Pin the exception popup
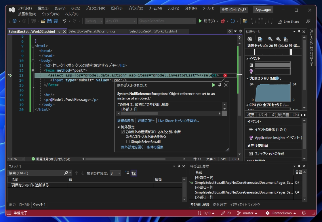This screenshot has height=222, width=322. coord(220,85)
